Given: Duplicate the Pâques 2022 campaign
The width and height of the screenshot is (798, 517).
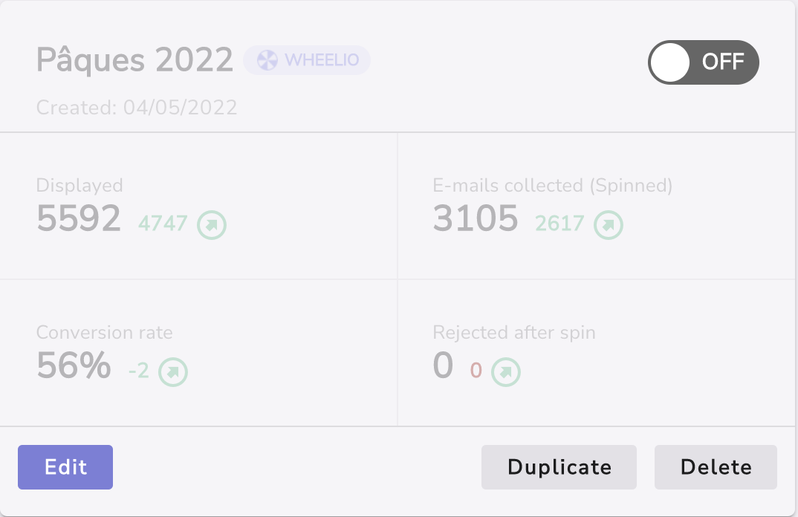Looking at the screenshot, I should [x=559, y=467].
